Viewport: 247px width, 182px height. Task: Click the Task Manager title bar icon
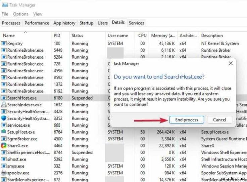pyautogui.click(x=5, y=5)
